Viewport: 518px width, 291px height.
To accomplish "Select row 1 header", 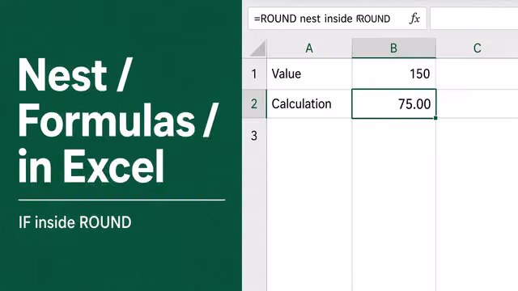I will [x=254, y=74].
